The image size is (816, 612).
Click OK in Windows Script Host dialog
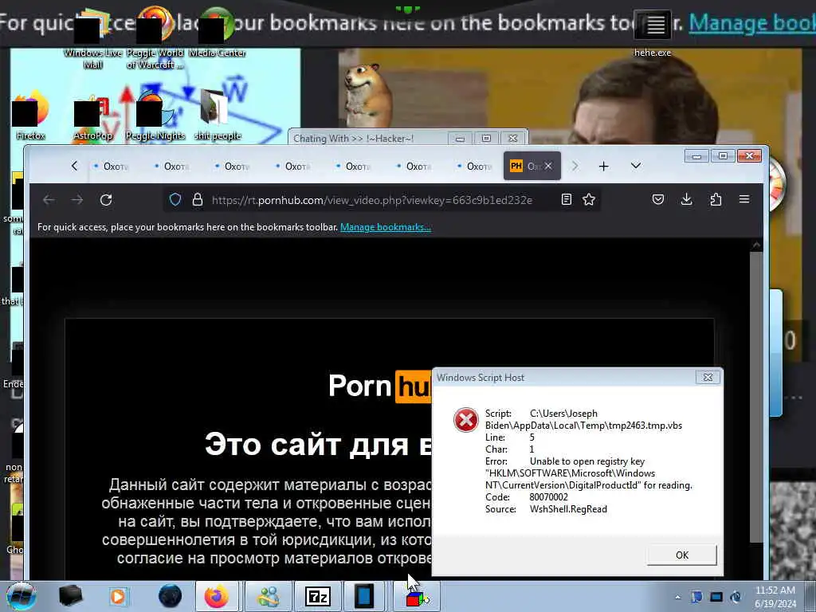pos(682,555)
